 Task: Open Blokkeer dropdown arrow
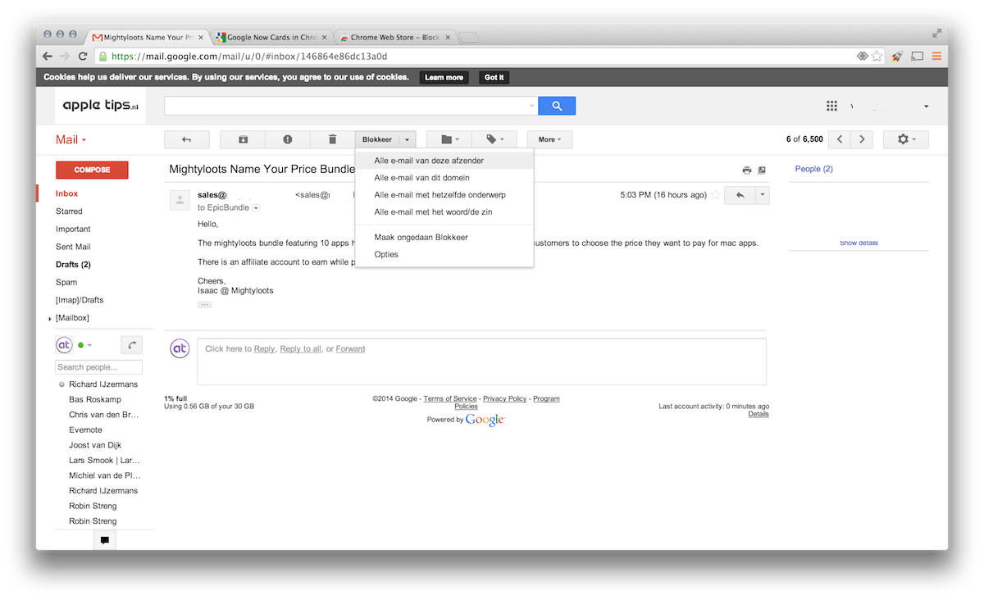tap(407, 139)
